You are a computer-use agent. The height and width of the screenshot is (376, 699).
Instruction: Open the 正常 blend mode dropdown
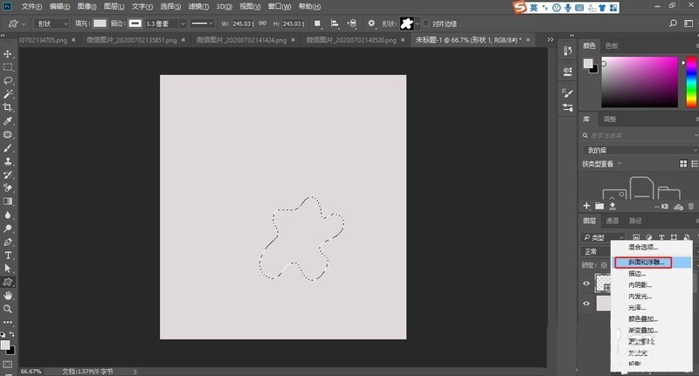coord(599,251)
